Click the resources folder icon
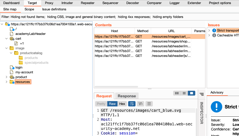Image resolution: width=239 pixels, height=136 pixels. pyautogui.click(x=12, y=82)
